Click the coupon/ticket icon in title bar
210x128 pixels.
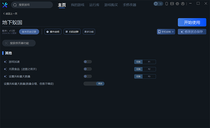point(172,4)
